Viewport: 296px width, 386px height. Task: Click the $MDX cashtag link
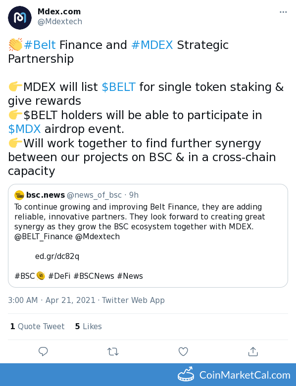(24, 129)
